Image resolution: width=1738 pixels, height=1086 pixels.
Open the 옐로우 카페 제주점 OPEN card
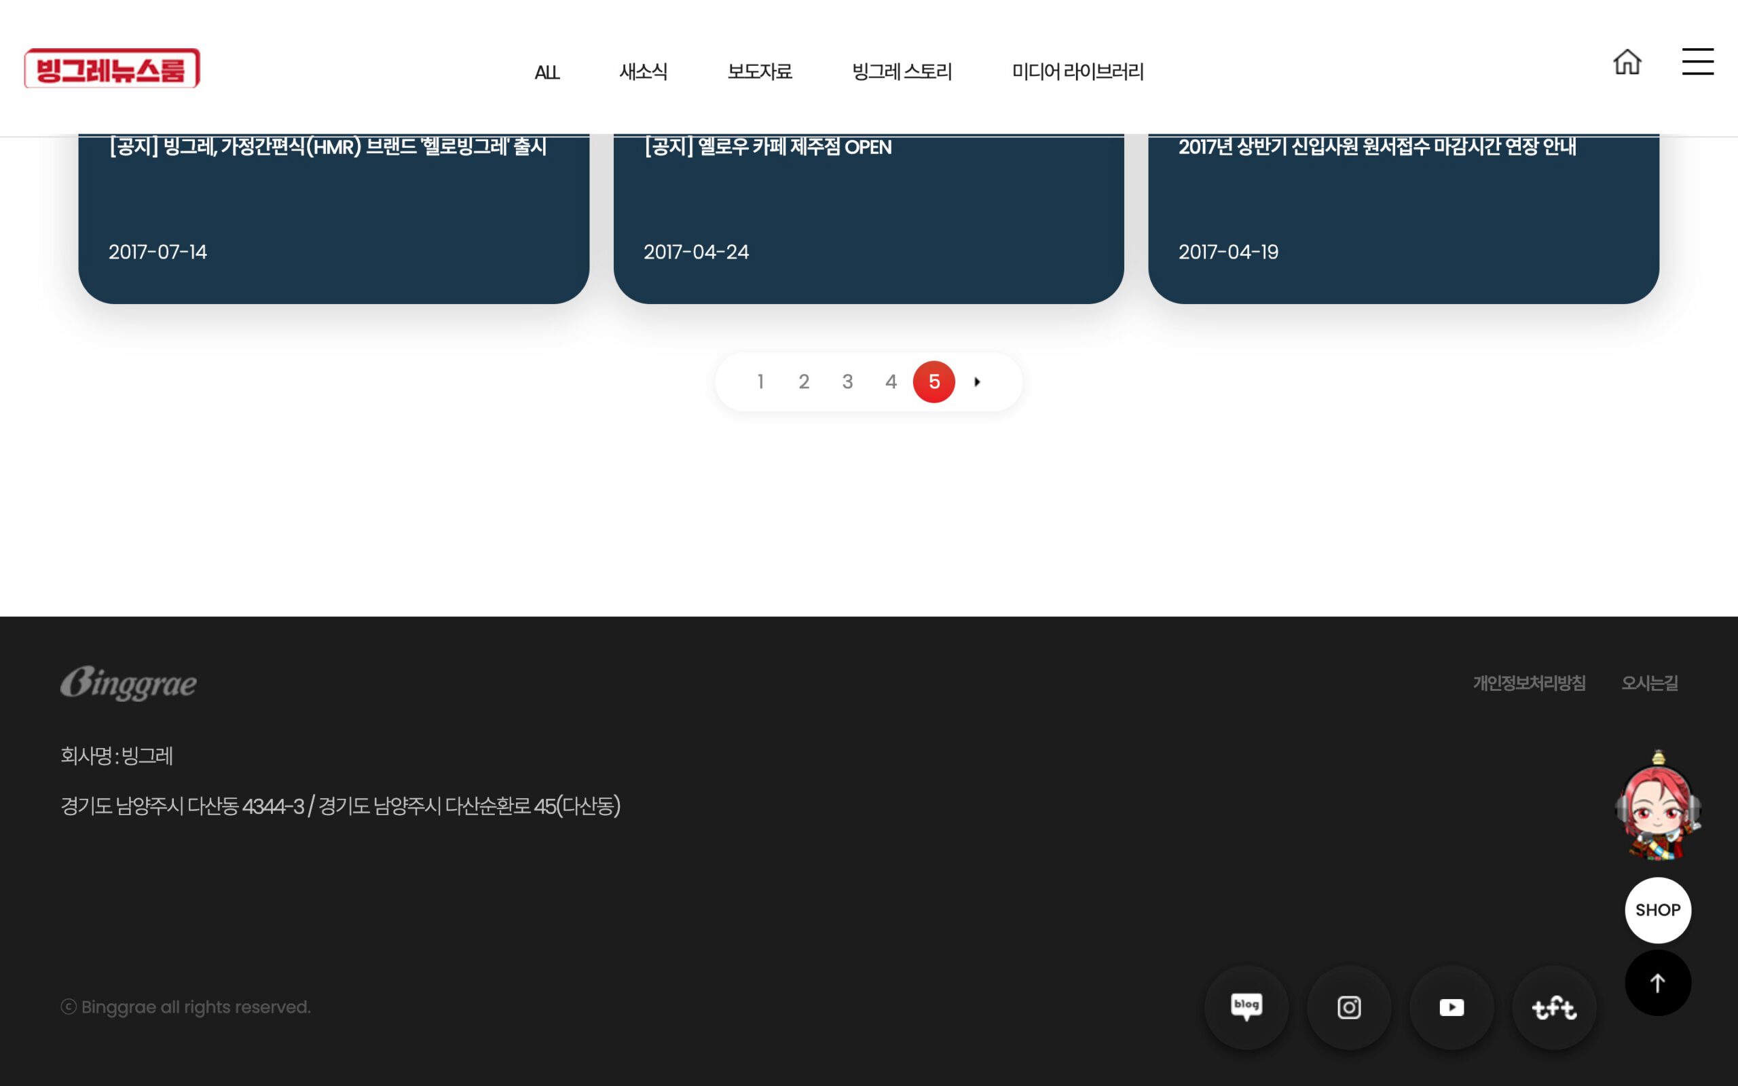[x=868, y=208]
